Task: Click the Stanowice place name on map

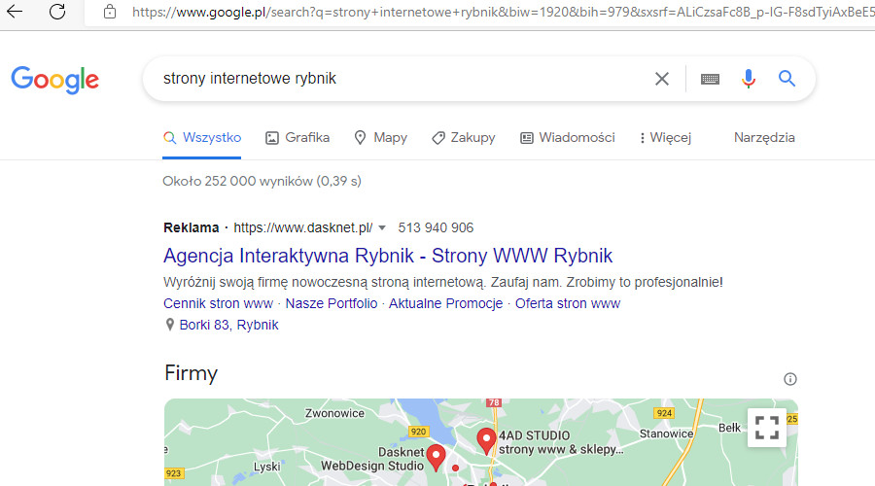Action: [x=666, y=434]
